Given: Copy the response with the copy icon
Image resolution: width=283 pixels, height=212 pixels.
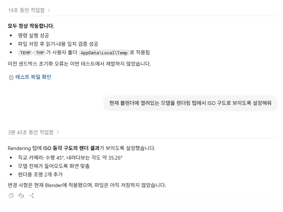Looking at the screenshot, I should (x=11, y=195).
